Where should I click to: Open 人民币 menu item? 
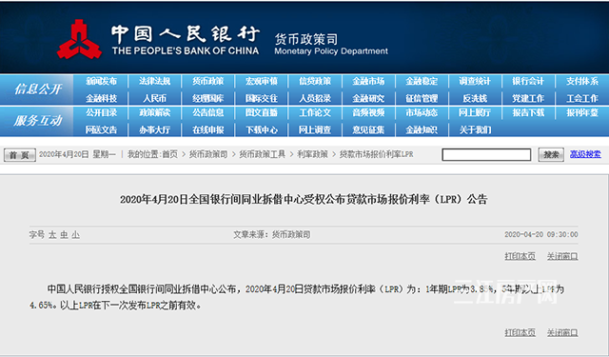pyautogui.click(x=154, y=98)
